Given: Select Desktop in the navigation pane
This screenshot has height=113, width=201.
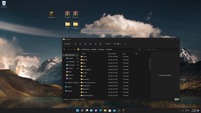Looking at the screenshot, I should (70, 58).
